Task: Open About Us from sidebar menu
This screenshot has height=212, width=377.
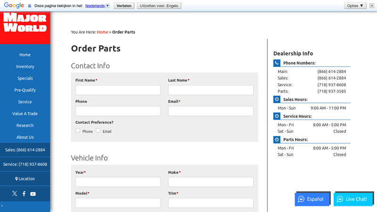Action: click(25, 137)
